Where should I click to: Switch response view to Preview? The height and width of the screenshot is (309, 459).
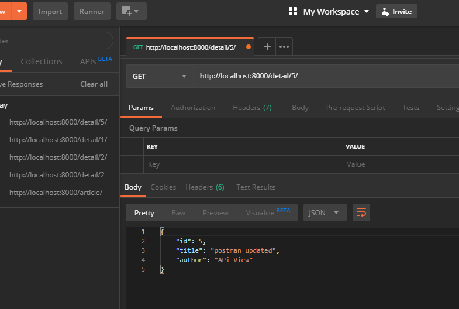coord(215,213)
